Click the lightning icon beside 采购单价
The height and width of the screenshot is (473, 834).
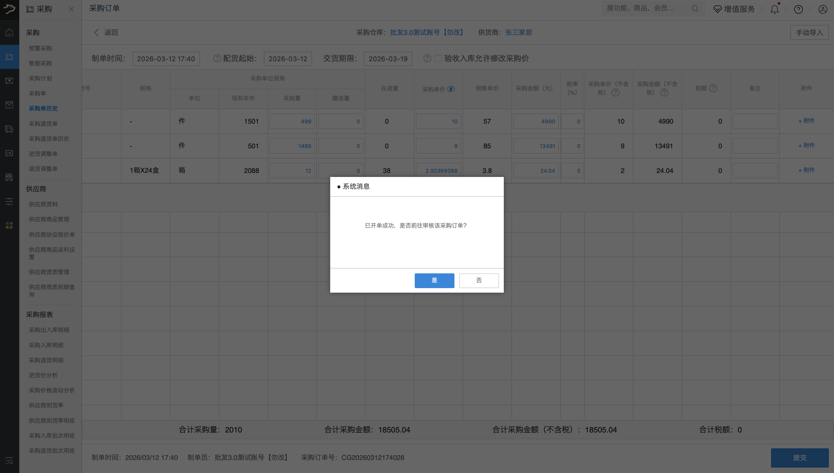[451, 89]
